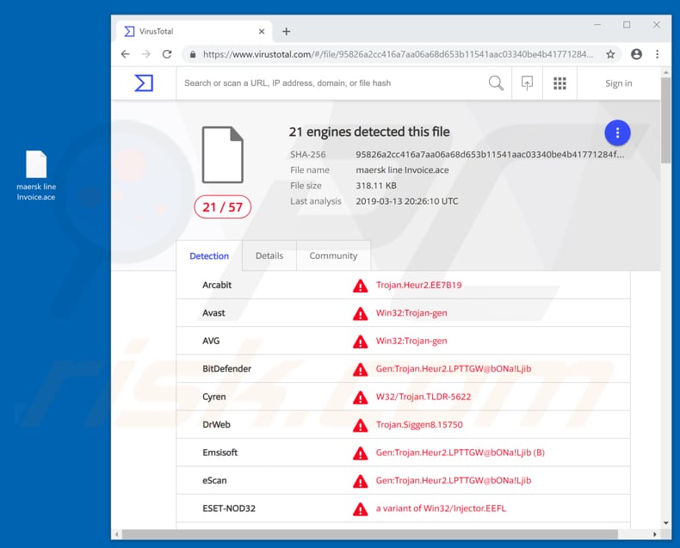The width and height of the screenshot is (680, 548).
Task: Click the ESET-NOD32 warning triangle icon
Action: [x=360, y=509]
